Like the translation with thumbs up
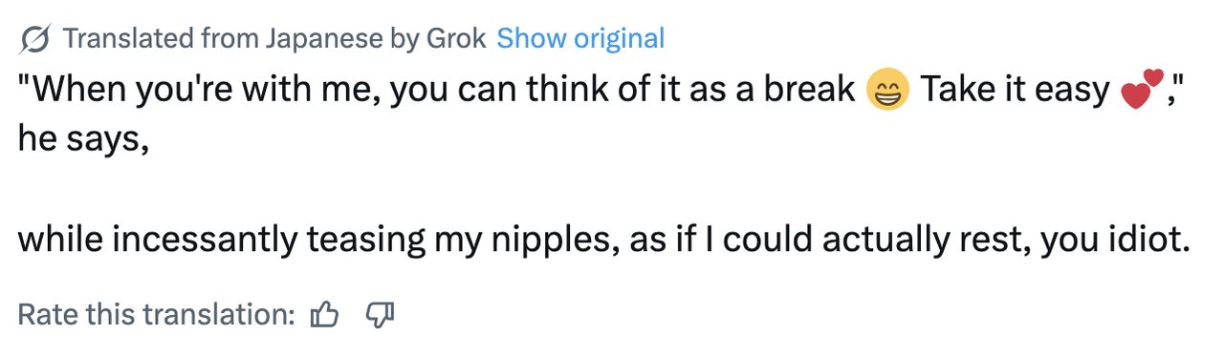This screenshot has height=356, width=1224. point(325,314)
